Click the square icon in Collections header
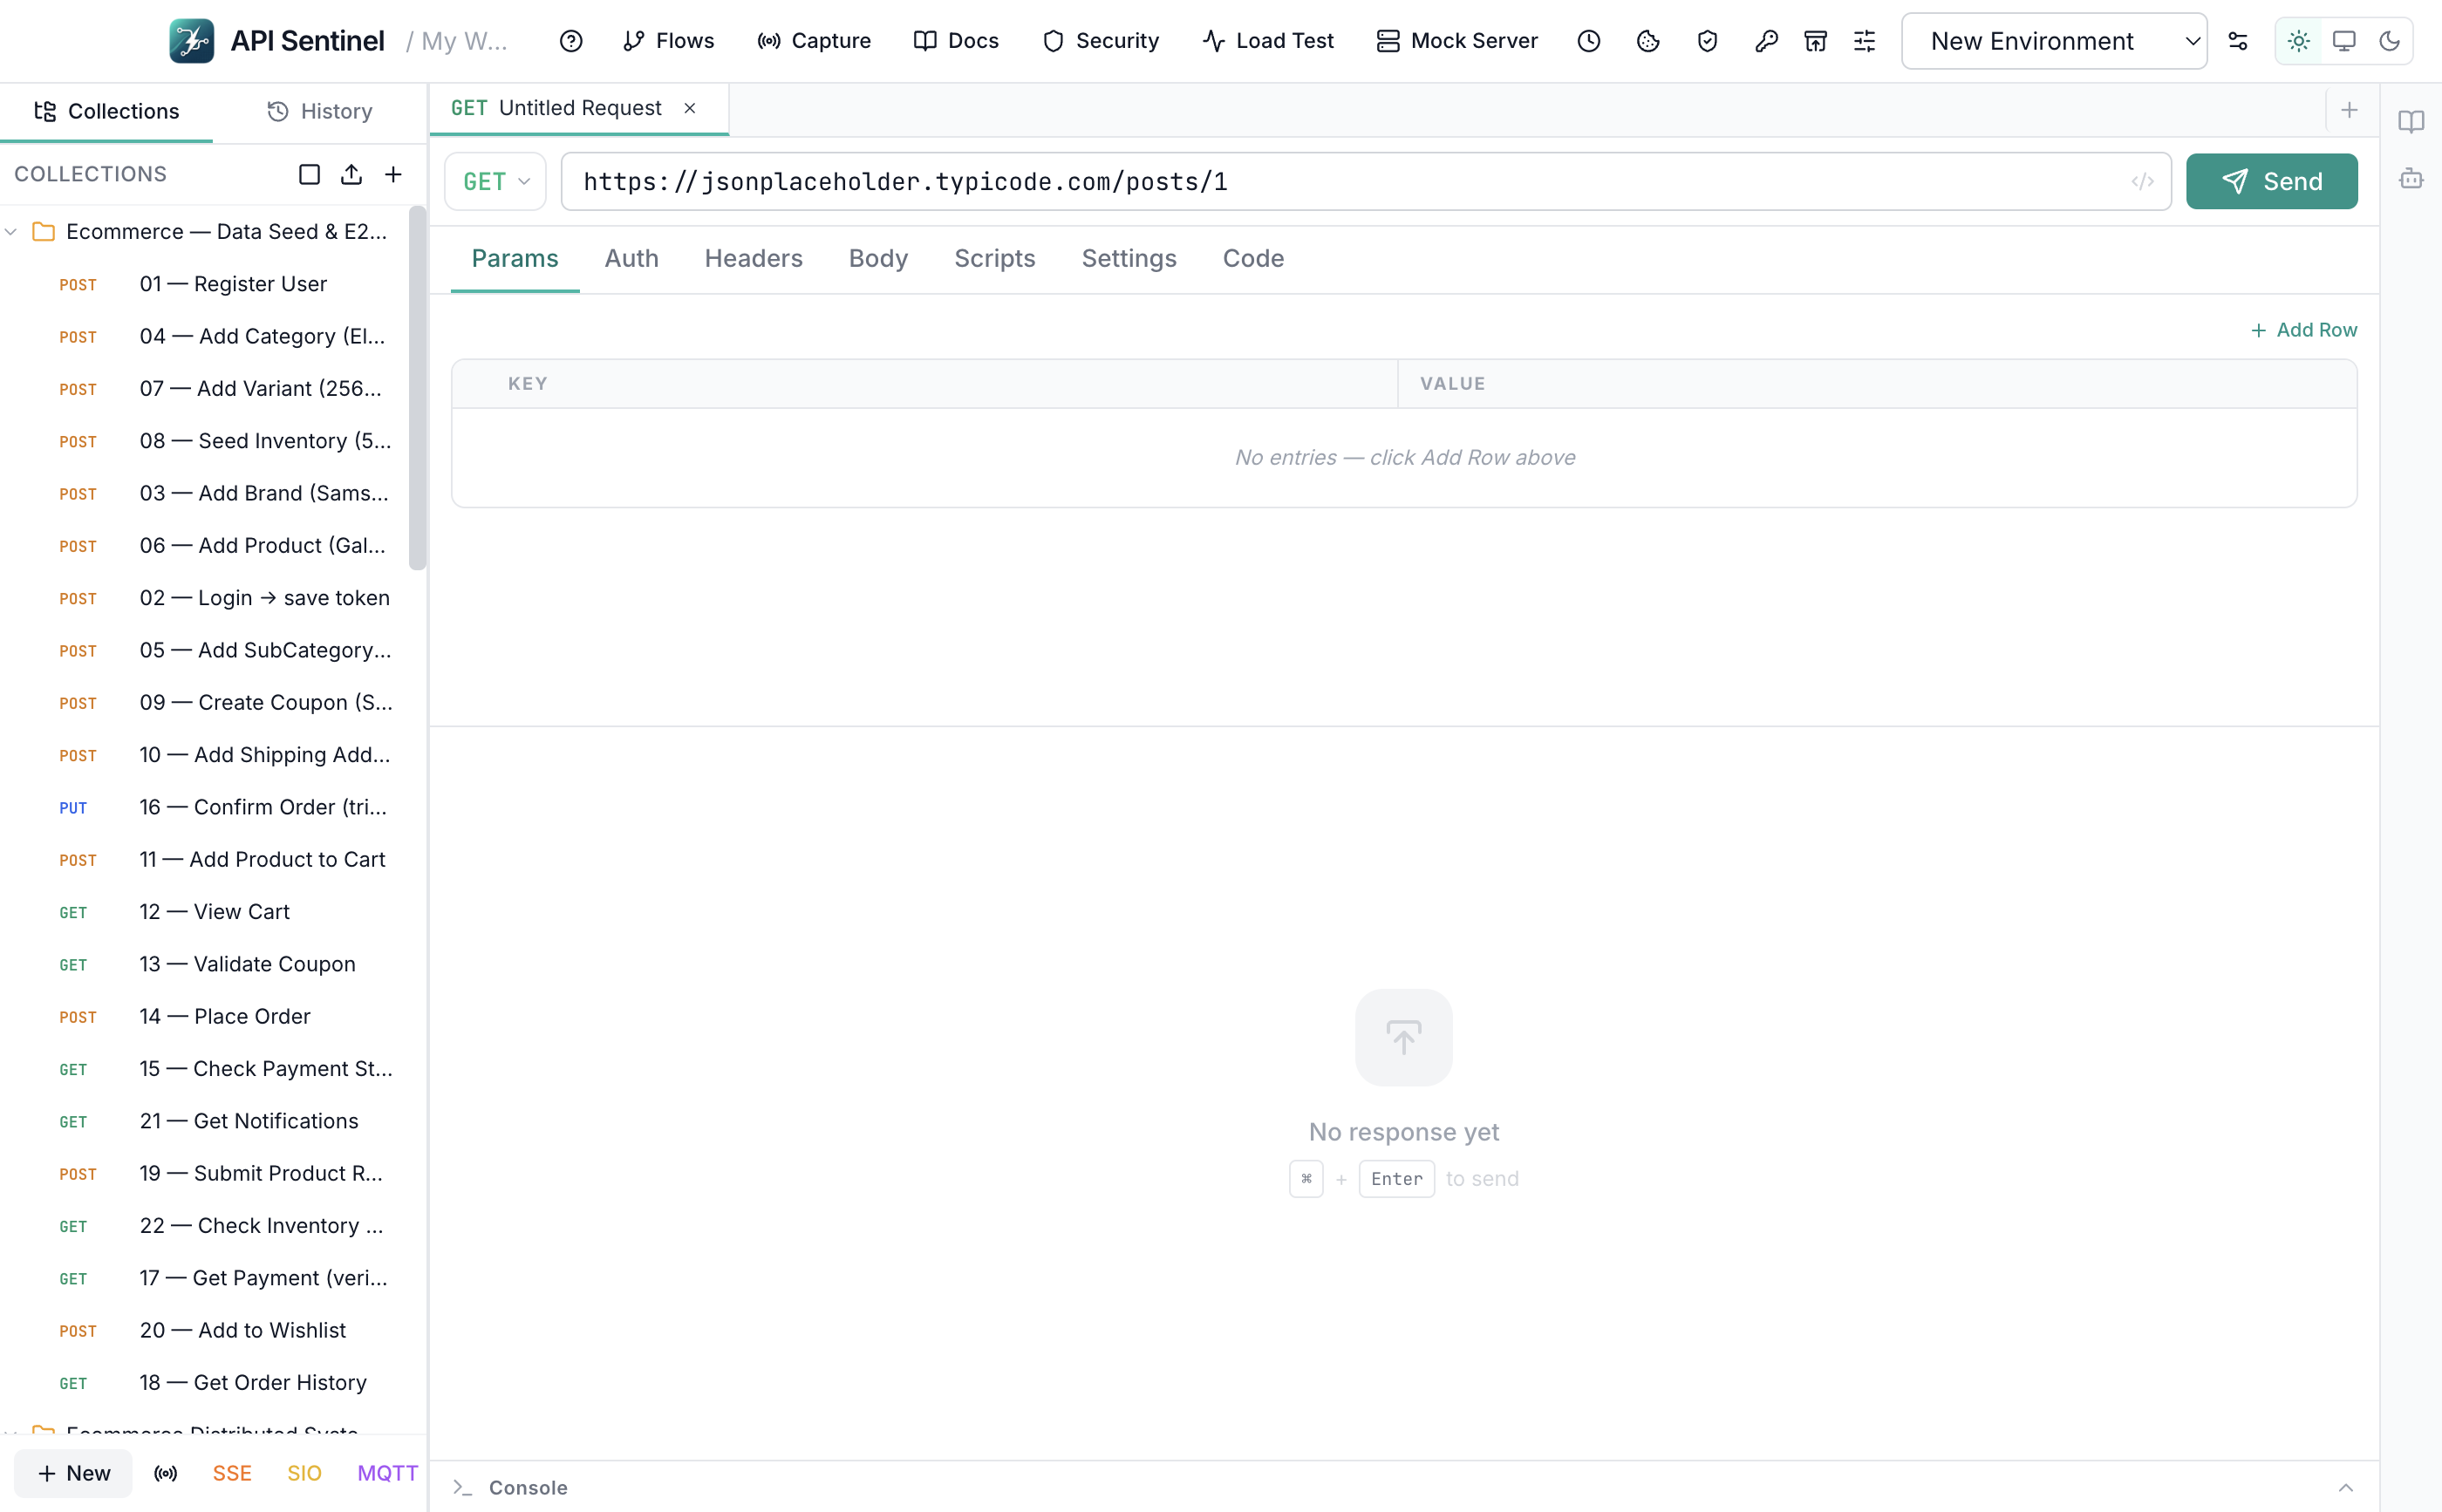The image size is (2442, 1512). click(309, 174)
